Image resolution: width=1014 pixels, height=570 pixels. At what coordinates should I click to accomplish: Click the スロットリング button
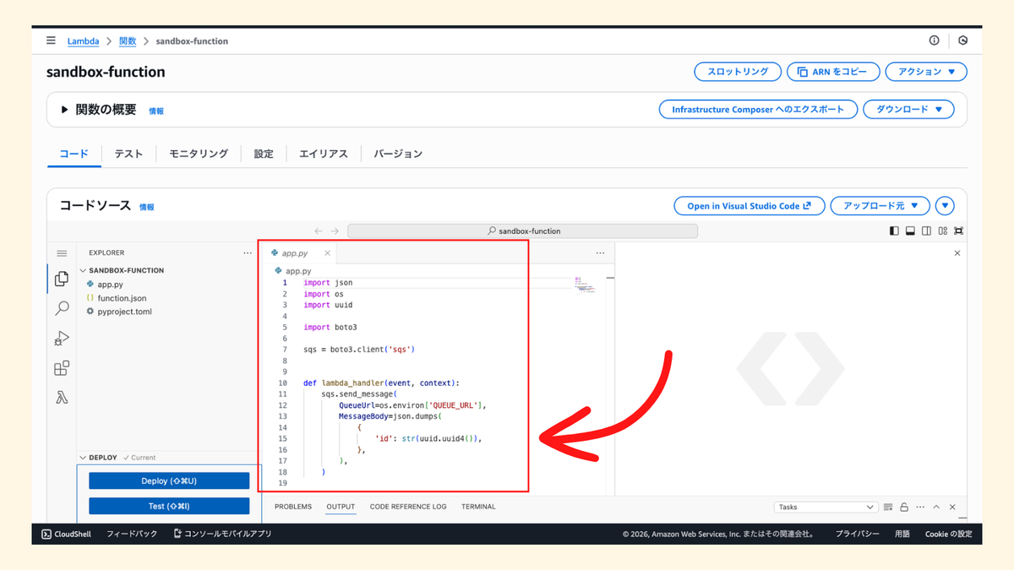[738, 72]
